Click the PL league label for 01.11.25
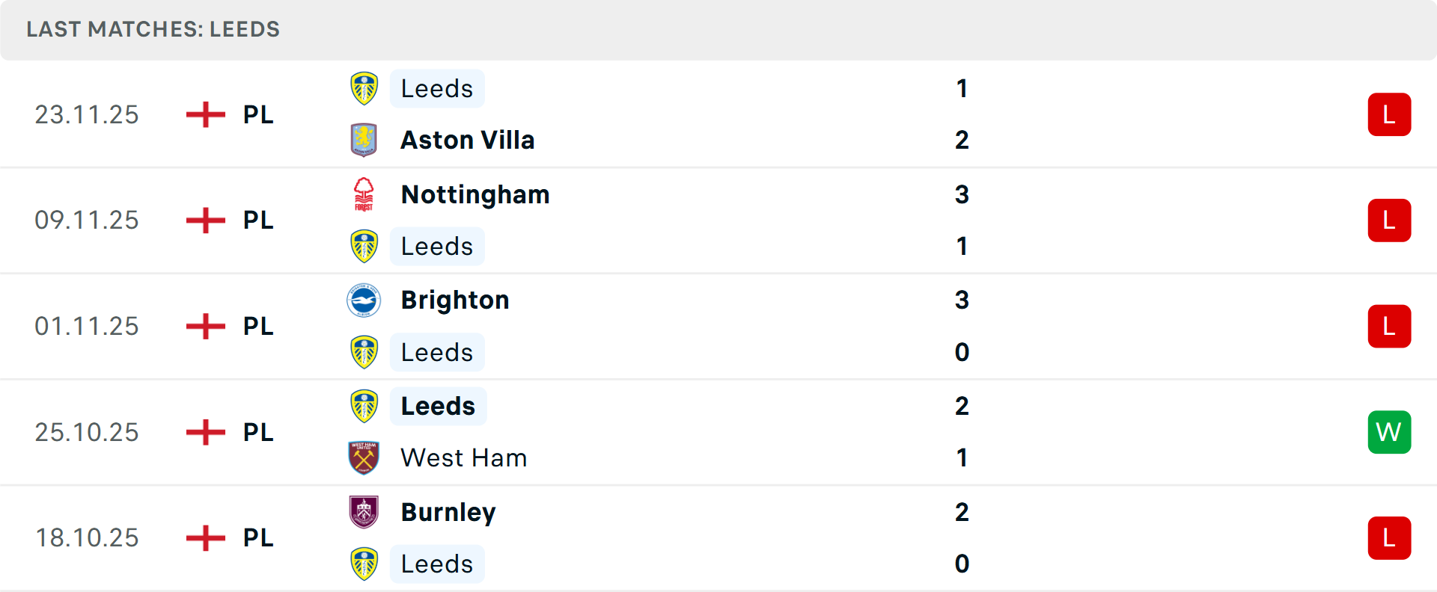The width and height of the screenshot is (1437, 592). [258, 327]
